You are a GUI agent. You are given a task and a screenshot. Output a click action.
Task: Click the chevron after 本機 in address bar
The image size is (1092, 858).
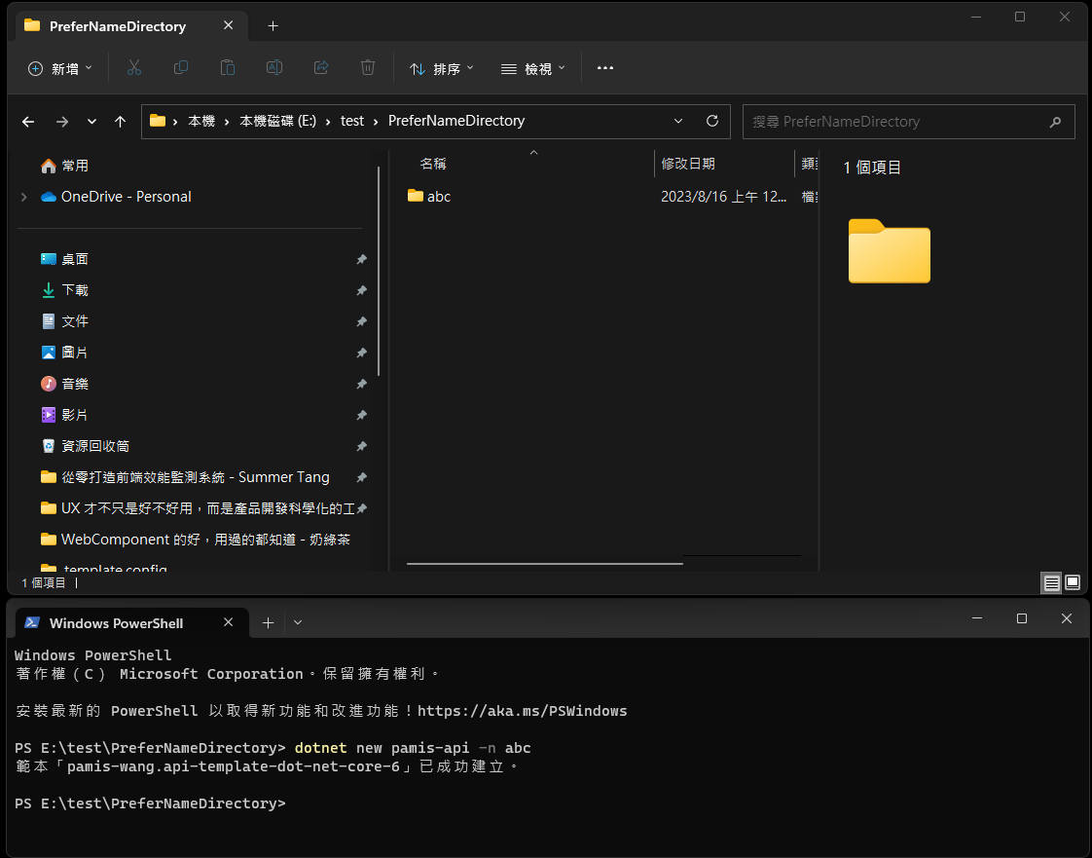click(227, 122)
